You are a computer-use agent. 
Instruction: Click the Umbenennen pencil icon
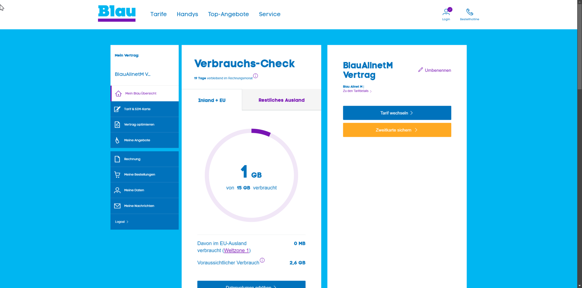[x=420, y=70]
